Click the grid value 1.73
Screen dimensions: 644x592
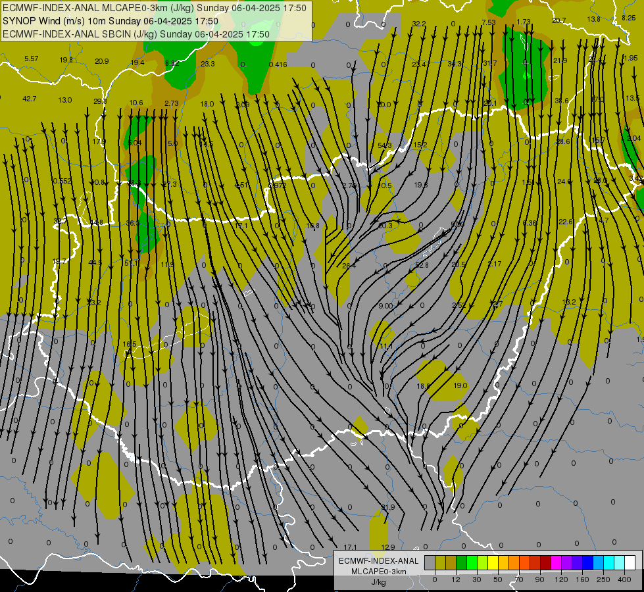coord(524,22)
